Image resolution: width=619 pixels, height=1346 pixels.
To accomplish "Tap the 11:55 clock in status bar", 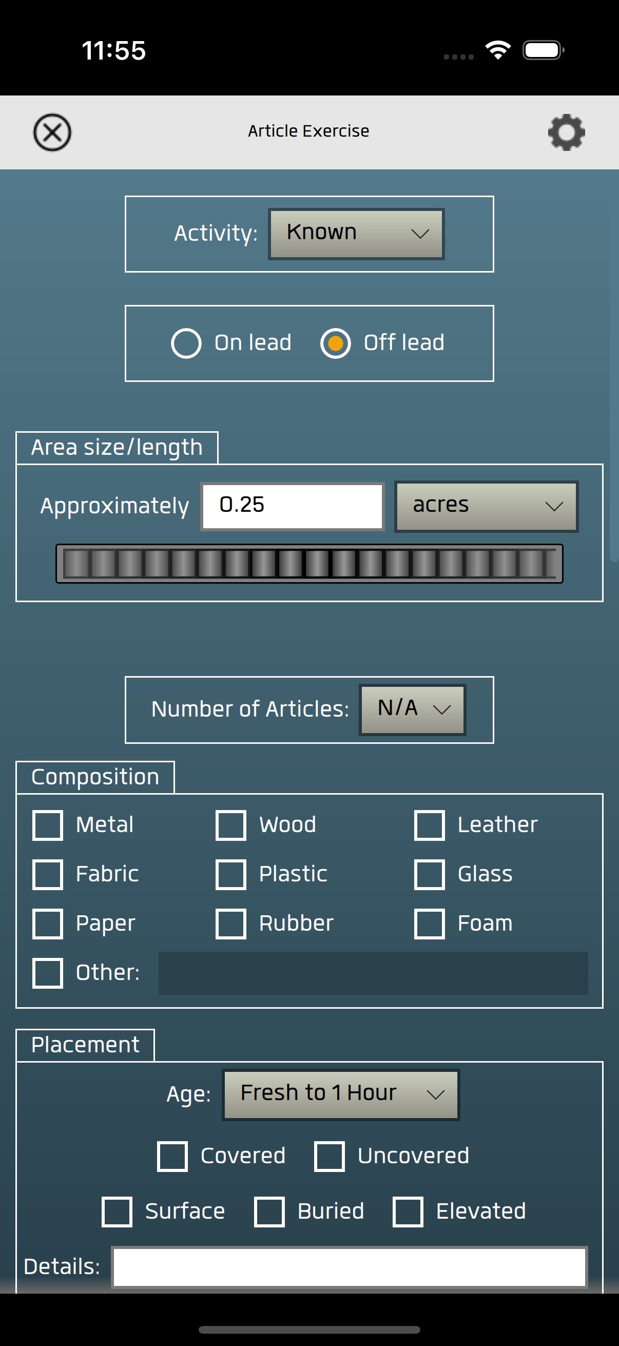I will [114, 51].
